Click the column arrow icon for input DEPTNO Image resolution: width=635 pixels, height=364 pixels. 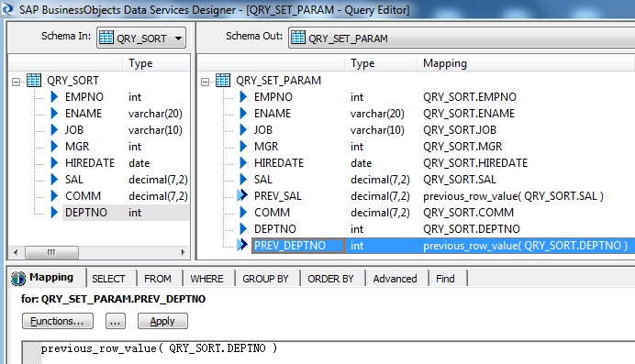pos(54,213)
